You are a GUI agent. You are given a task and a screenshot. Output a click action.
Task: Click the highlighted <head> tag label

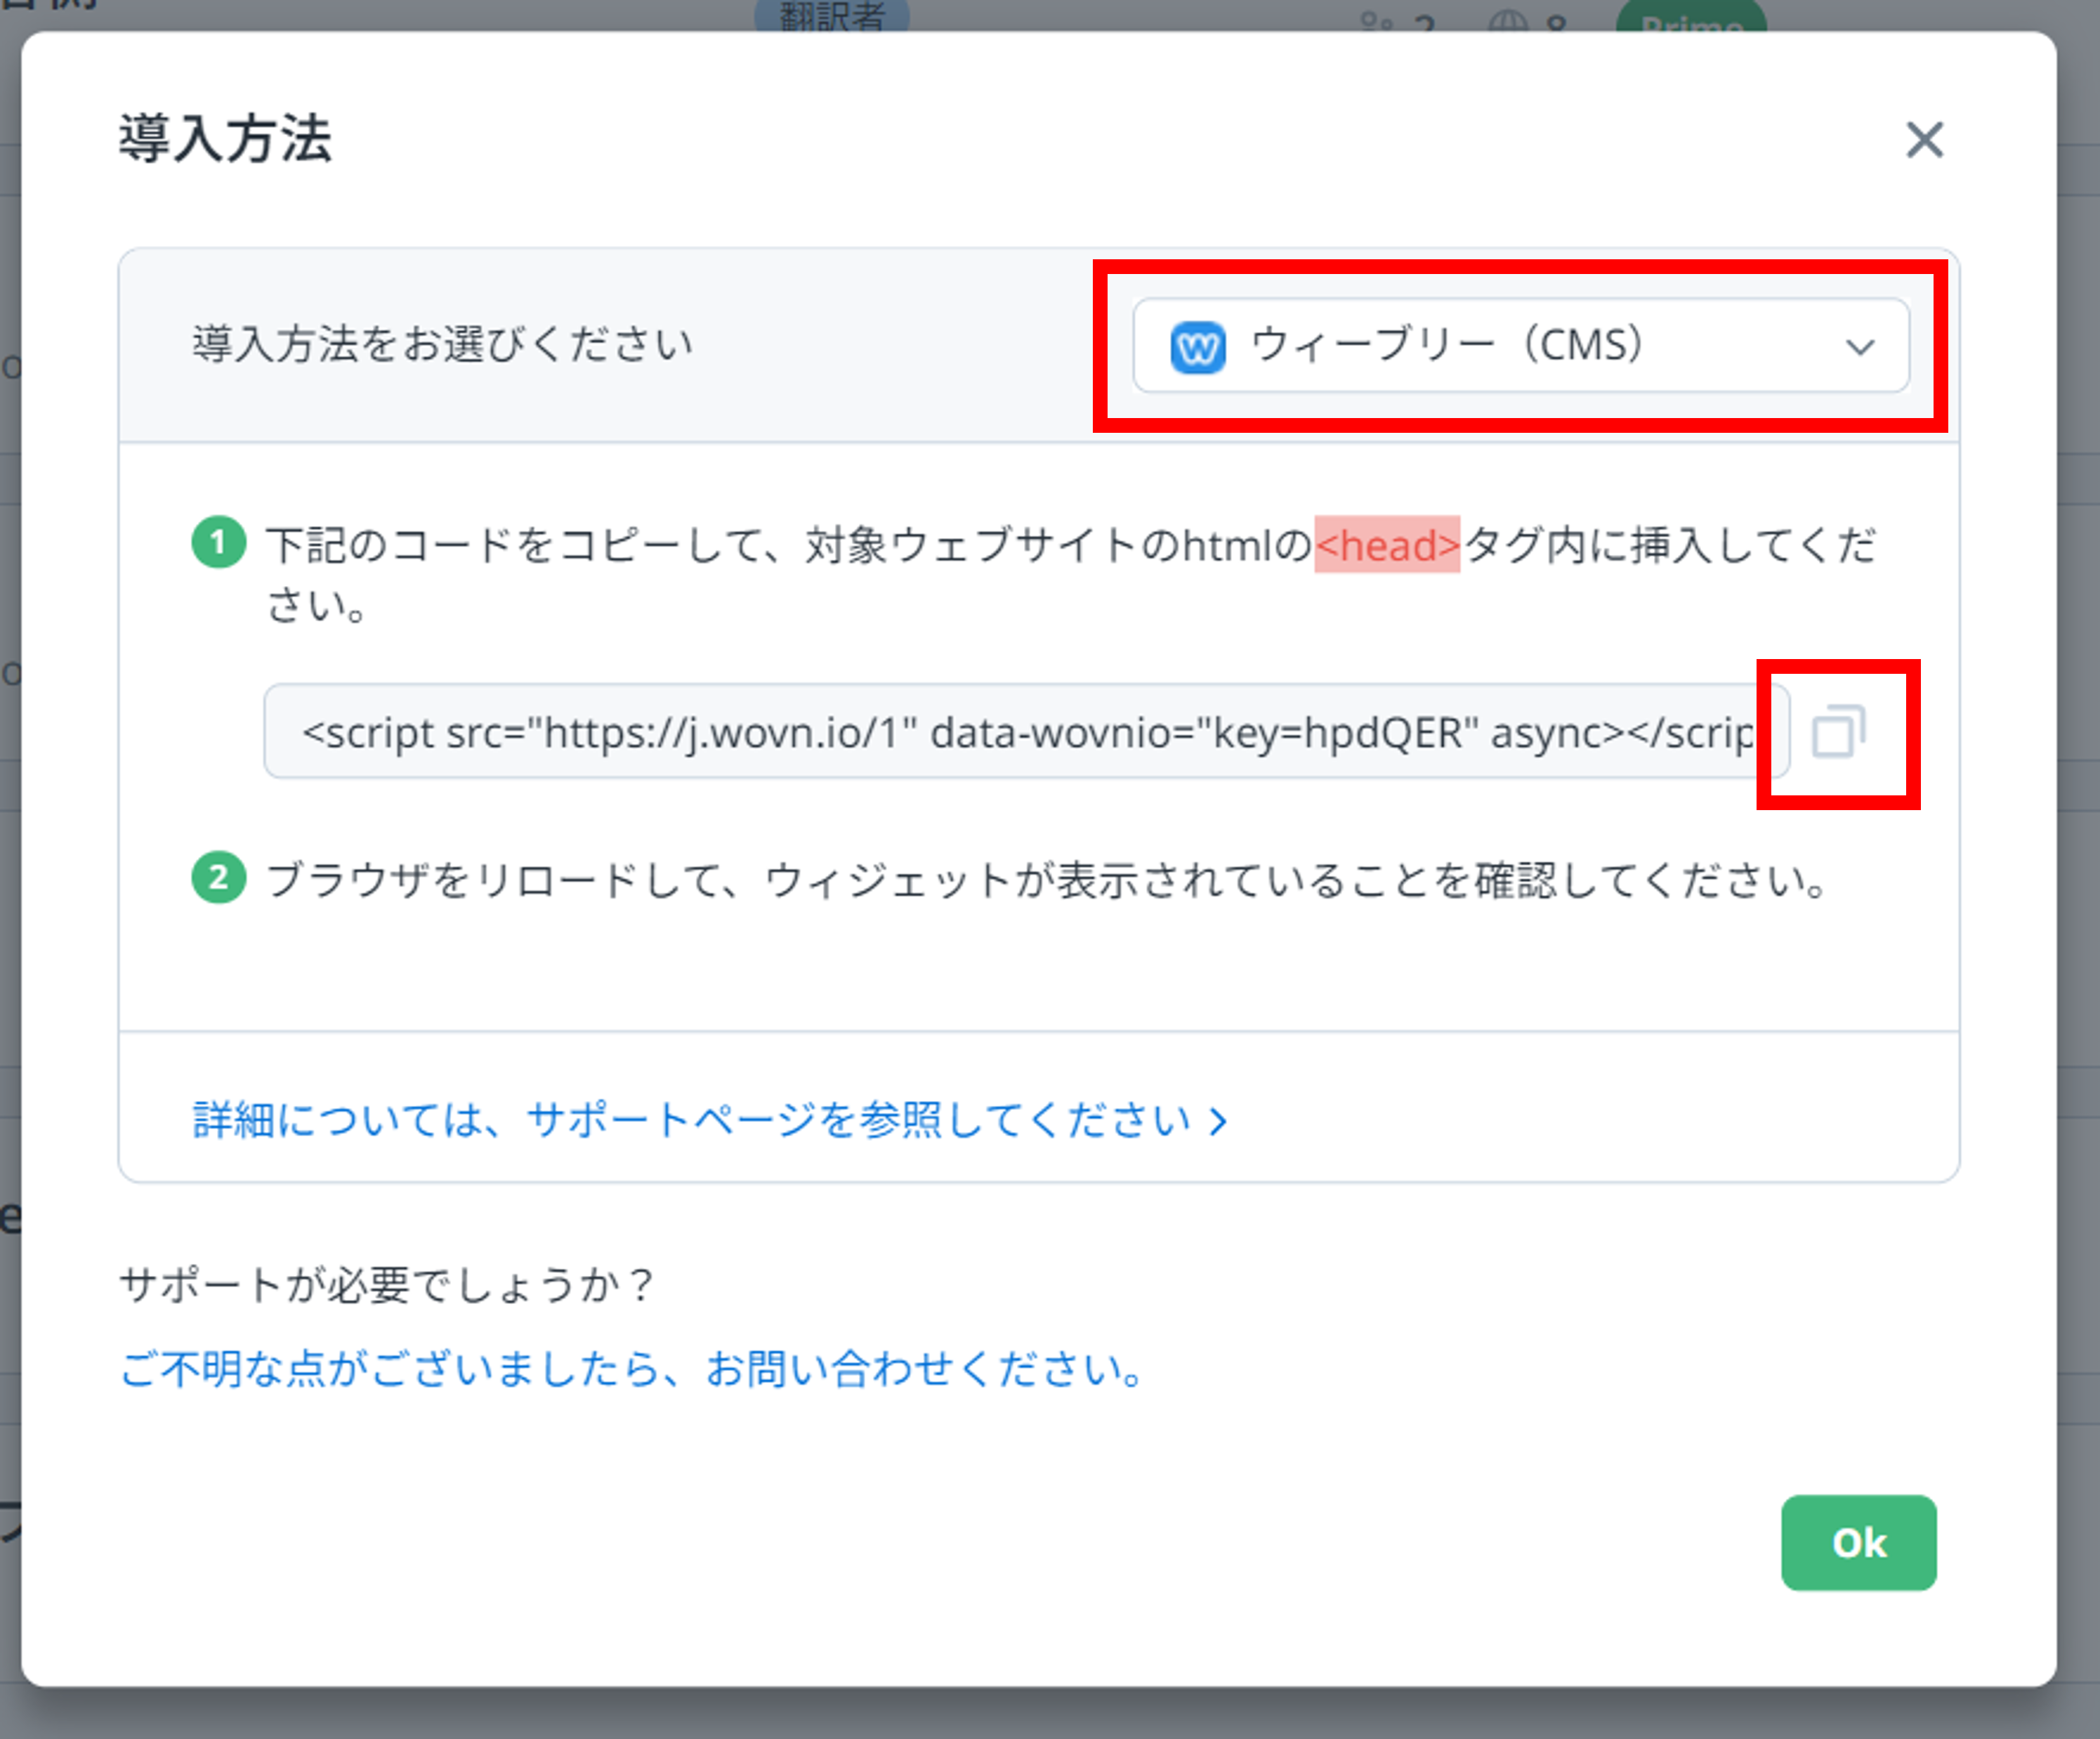pyautogui.click(x=1388, y=545)
